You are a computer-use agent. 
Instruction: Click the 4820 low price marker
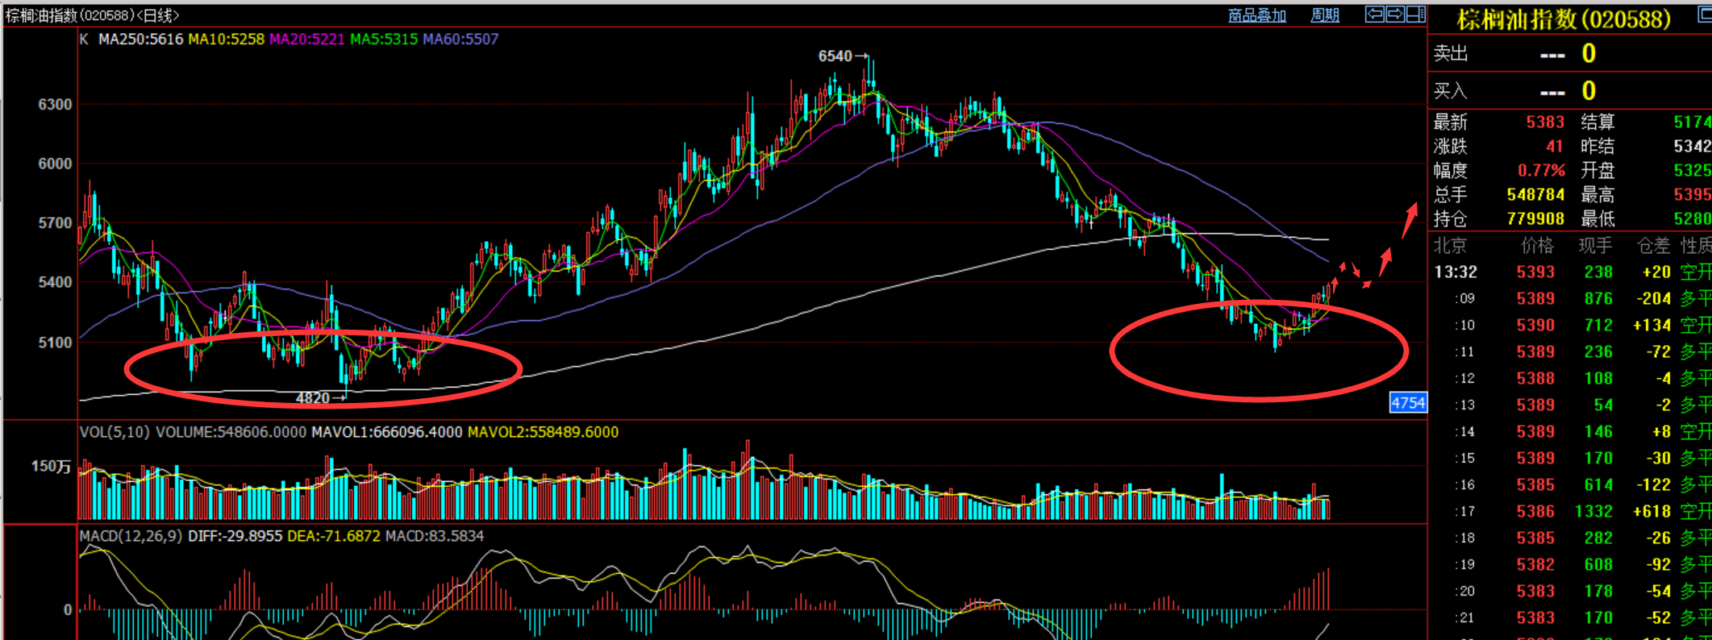(313, 397)
